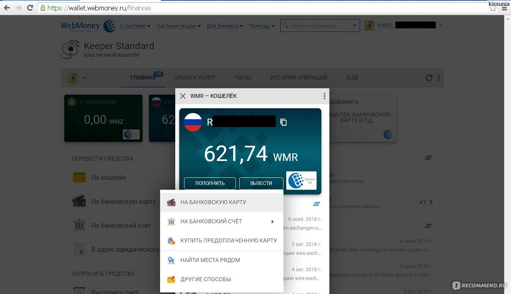This screenshot has height=294, width=511.
Task: Open the 'Частным лицам' menu
Action: (x=178, y=26)
